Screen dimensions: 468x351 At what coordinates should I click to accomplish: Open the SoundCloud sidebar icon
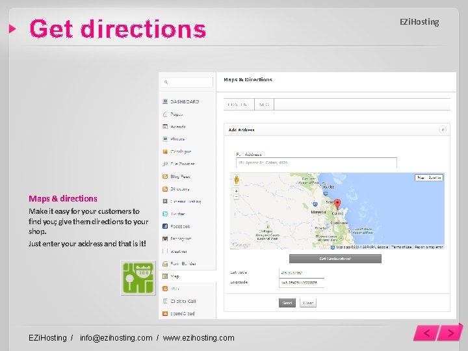tap(165, 314)
